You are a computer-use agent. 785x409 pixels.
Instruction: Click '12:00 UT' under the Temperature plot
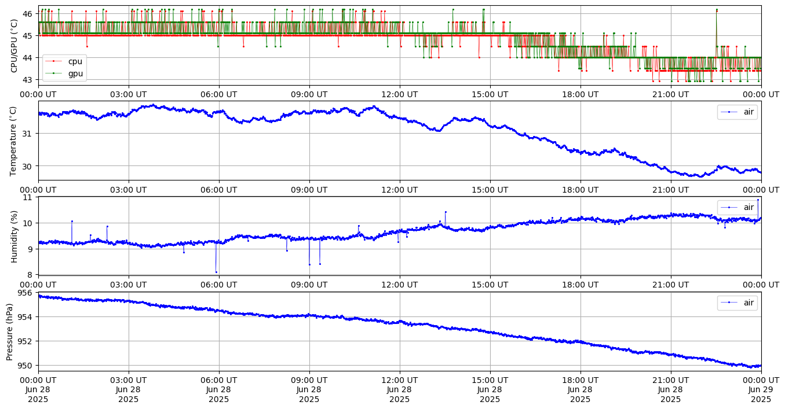tap(400, 190)
